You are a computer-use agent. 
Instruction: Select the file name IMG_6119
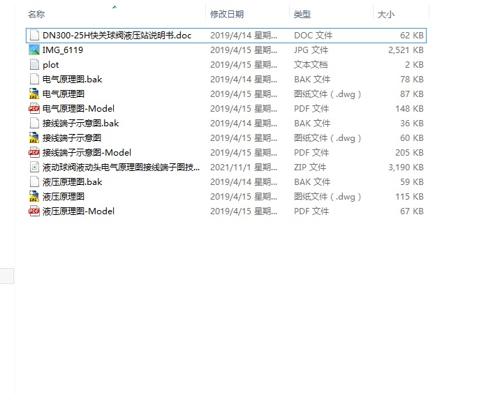coord(63,50)
